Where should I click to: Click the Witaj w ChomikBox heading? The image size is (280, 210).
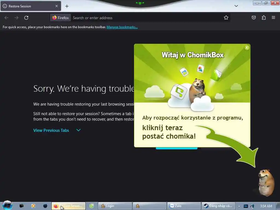point(192,55)
